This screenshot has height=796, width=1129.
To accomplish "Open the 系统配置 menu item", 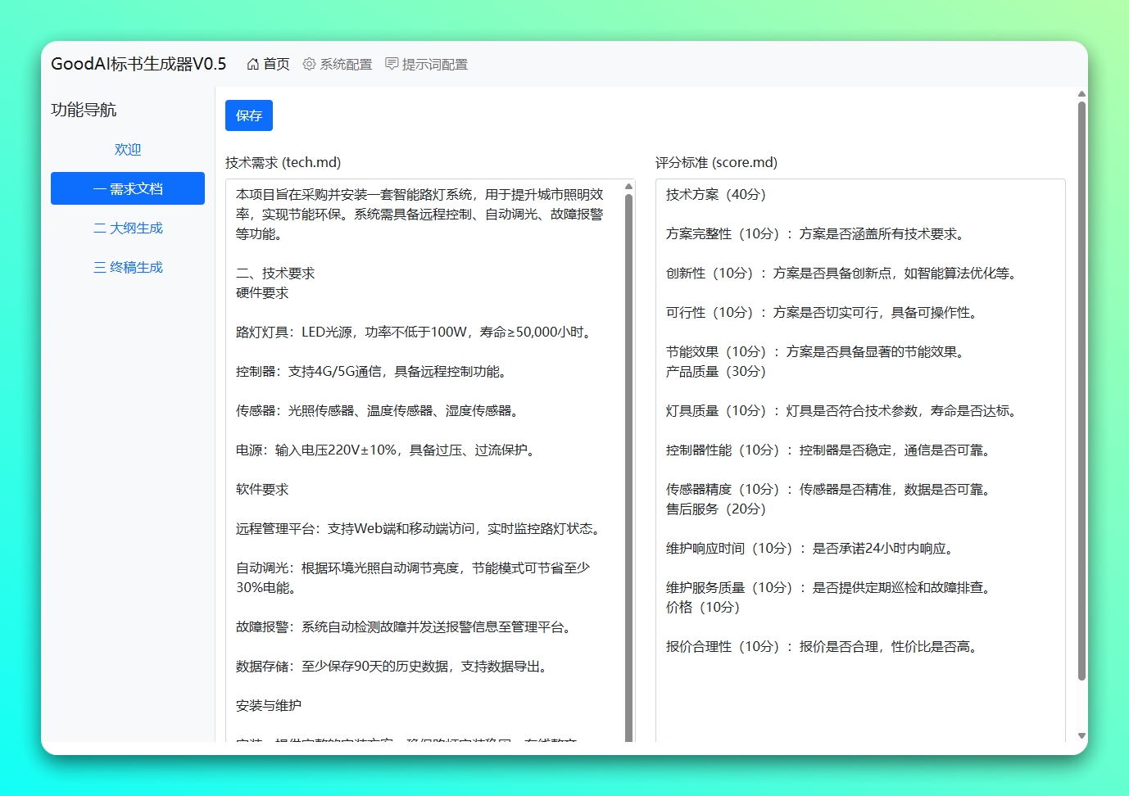I will tap(338, 64).
